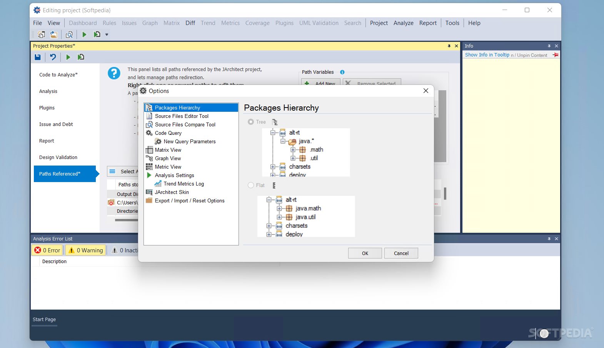Image resolution: width=604 pixels, height=348 pixels.
Task: Collapse java.* node in Tree preview
Action: pyautogui.click(x=283, y=141)
